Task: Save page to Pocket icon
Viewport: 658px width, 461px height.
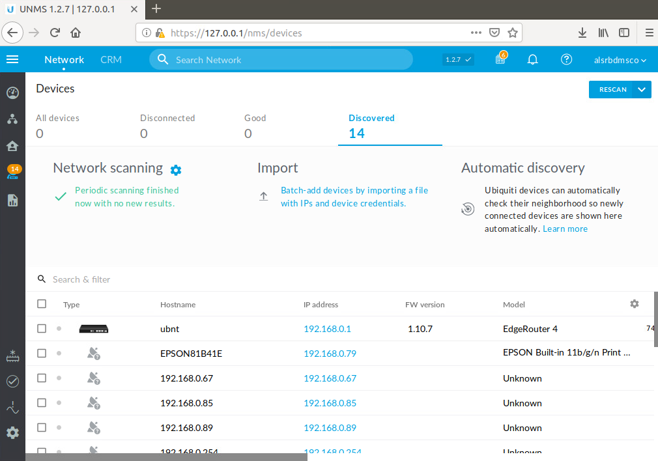Action: [x=494, y=33]
